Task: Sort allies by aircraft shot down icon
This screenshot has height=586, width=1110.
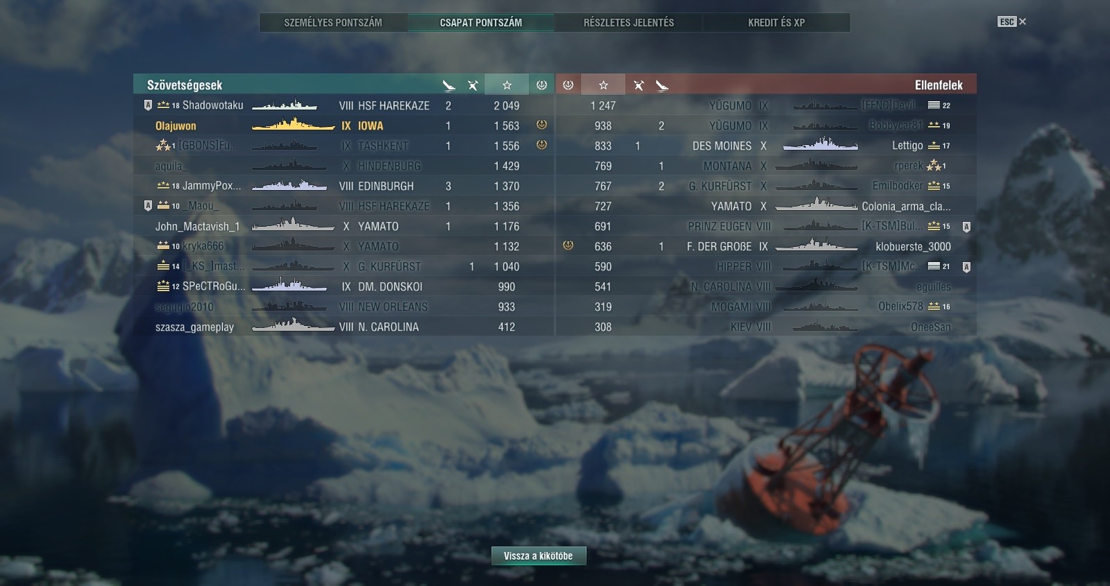Action: pyautogui.click(x=472, y=85)
